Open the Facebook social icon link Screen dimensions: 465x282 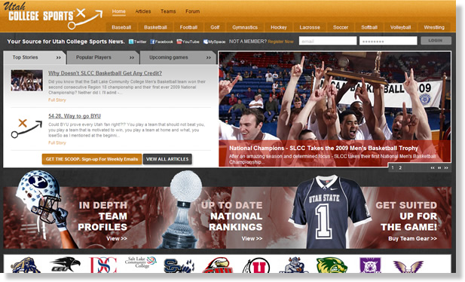click(x=161, y=41)
